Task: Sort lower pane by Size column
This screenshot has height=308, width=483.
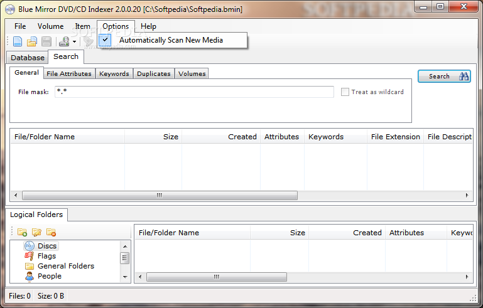Action: pos(279,233)
